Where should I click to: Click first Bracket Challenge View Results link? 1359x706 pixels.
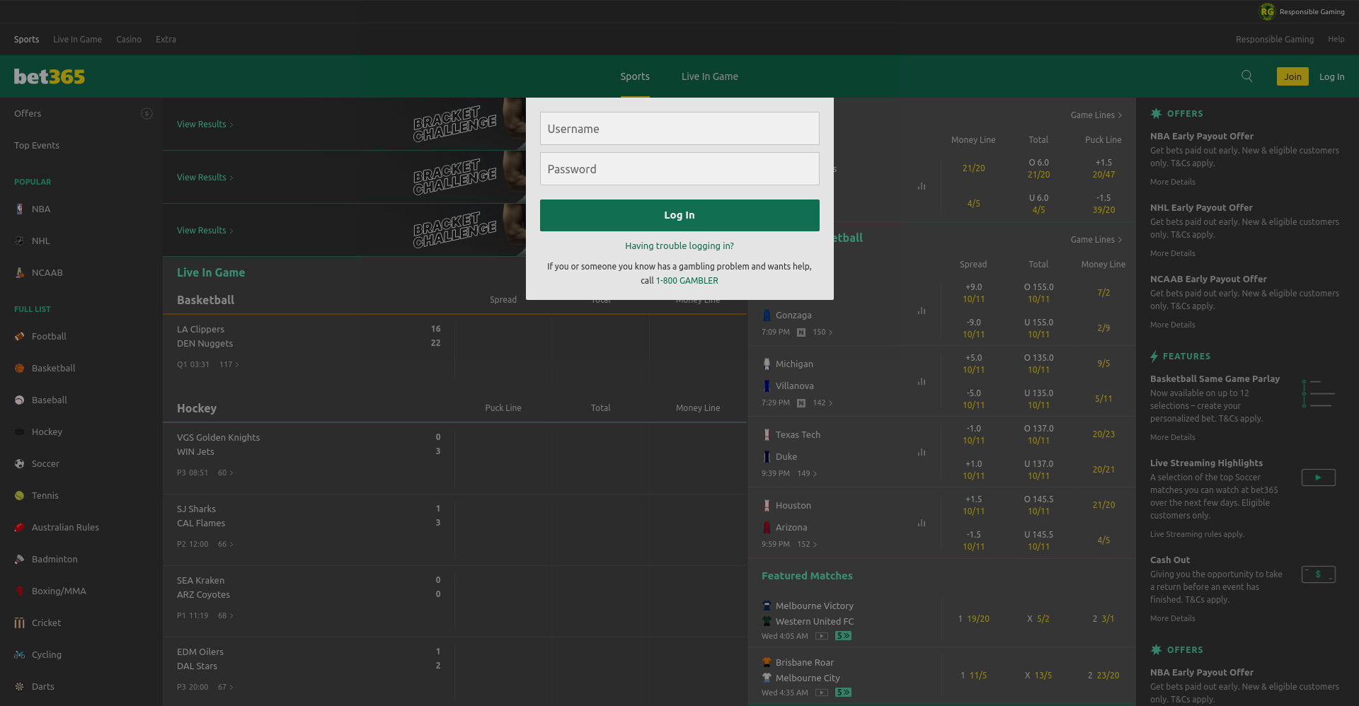pyautogui.click(x=205, y=125)
